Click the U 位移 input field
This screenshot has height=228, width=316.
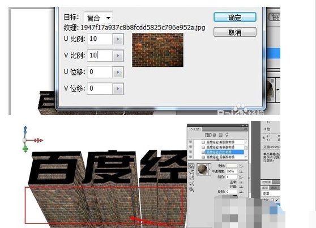click(x=100, y=72)
